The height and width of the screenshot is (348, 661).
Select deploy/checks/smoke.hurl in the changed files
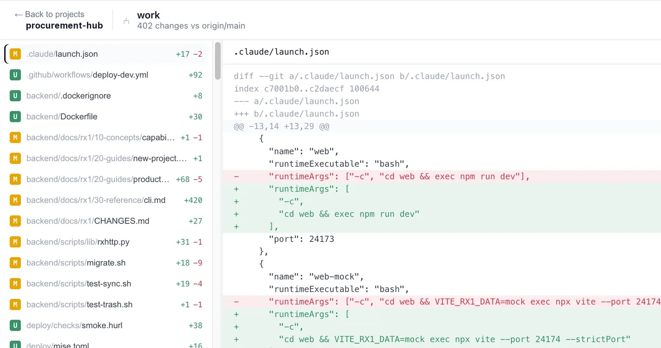[x=106, y=325]
